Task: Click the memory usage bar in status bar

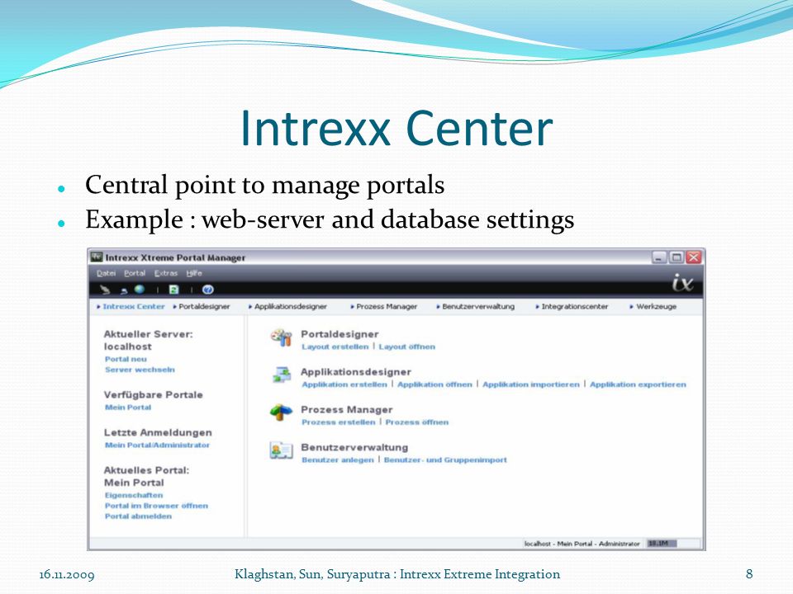Action: (674, 544)
